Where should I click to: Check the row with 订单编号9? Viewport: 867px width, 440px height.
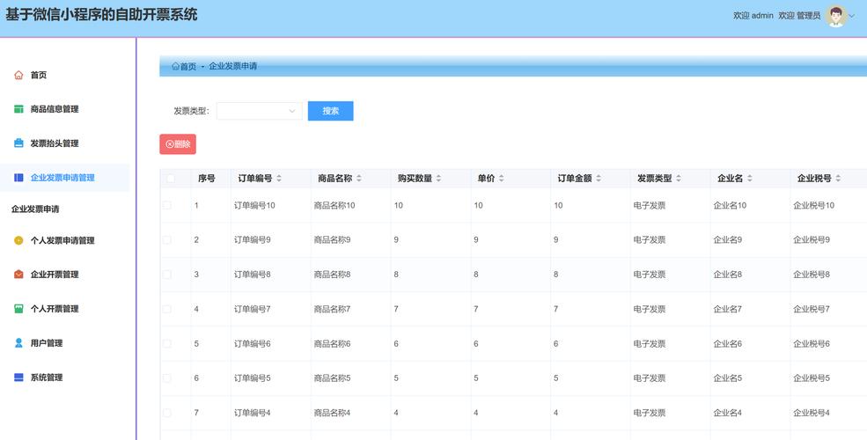[167, 240]
